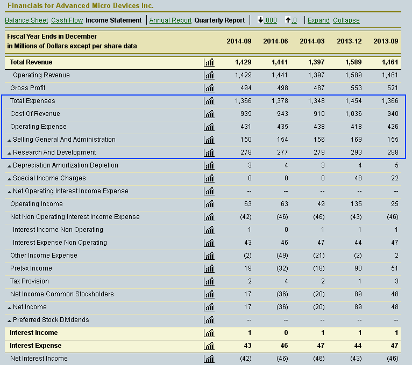Image resolution: width=412 pixels, height=365 pixels.
Task: Click the Operating Income row label
Action: tap(37, 204)
